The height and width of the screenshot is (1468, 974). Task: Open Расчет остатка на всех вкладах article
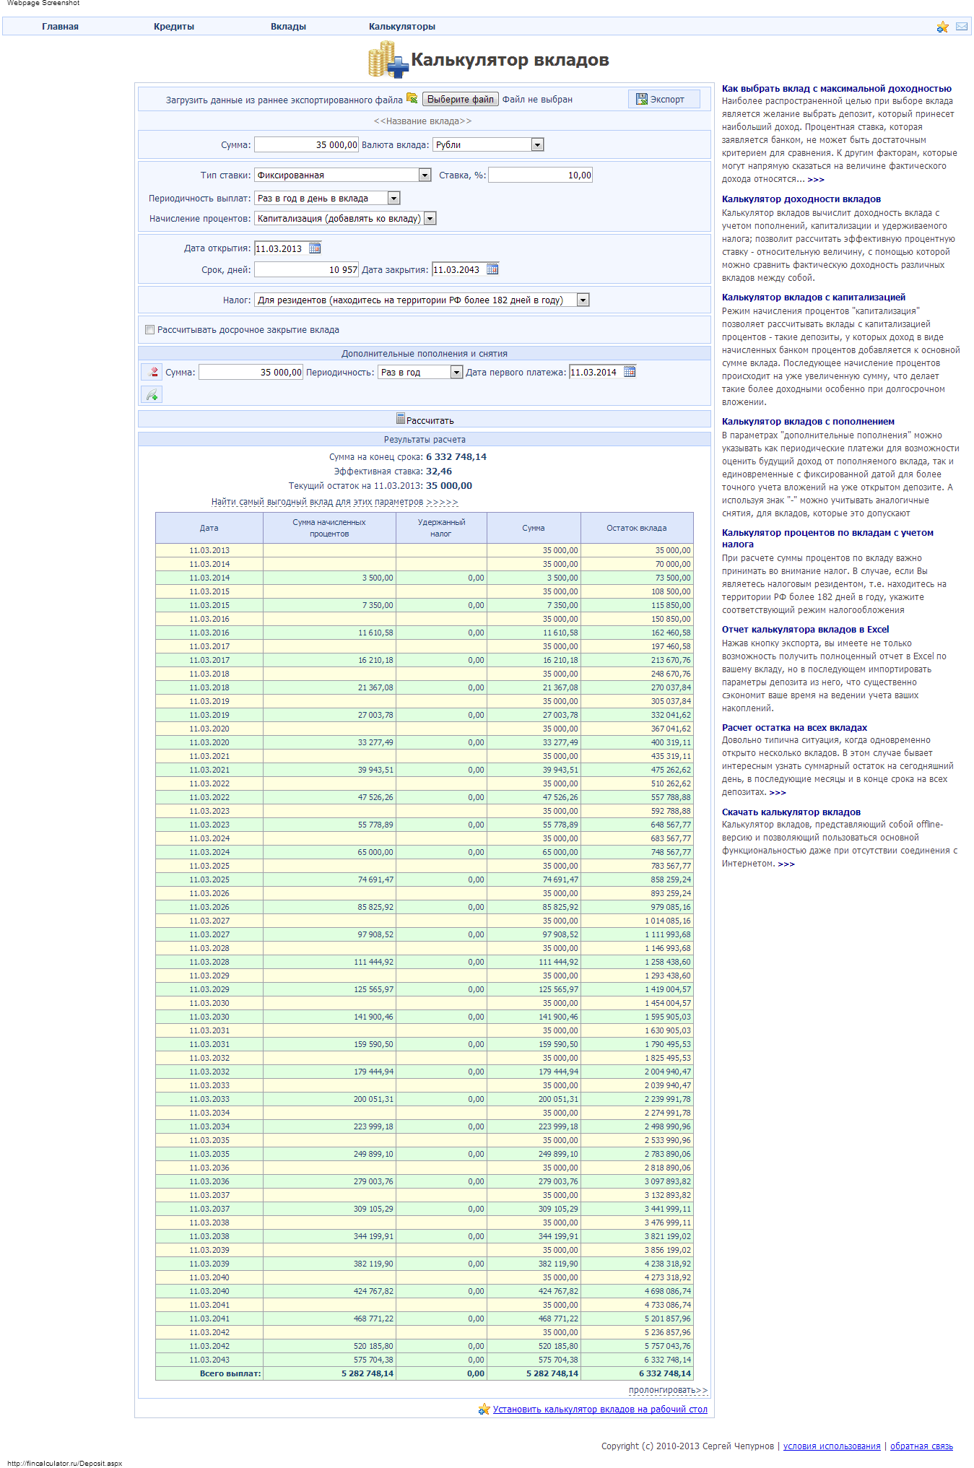(794, 727)
